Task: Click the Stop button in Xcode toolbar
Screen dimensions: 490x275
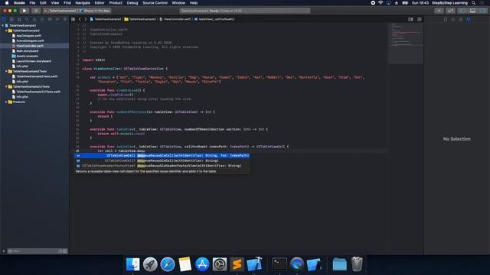Action: click(36, 11)
